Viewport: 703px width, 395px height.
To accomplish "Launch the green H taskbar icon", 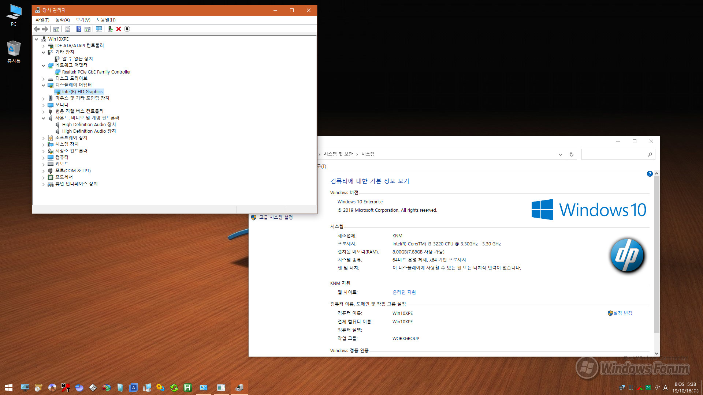I will 188,388.
